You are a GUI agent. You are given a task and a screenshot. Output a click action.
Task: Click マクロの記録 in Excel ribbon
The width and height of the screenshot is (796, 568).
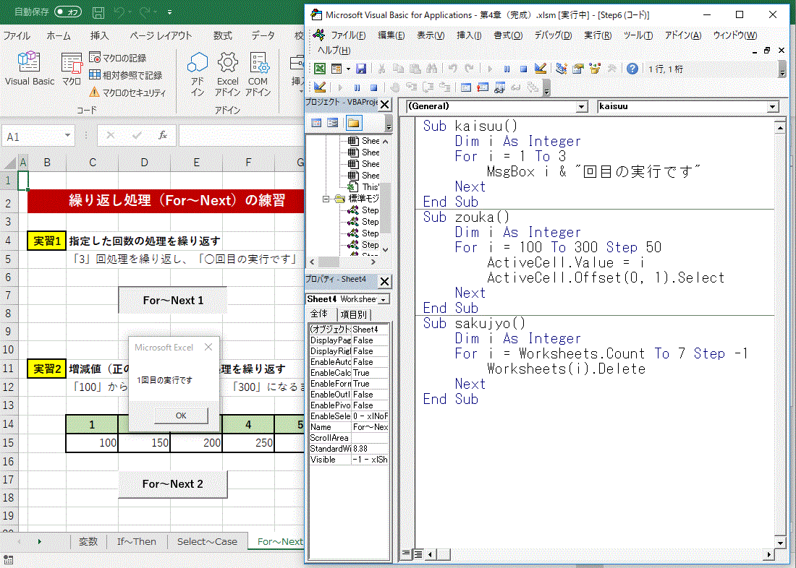[118, 58]
